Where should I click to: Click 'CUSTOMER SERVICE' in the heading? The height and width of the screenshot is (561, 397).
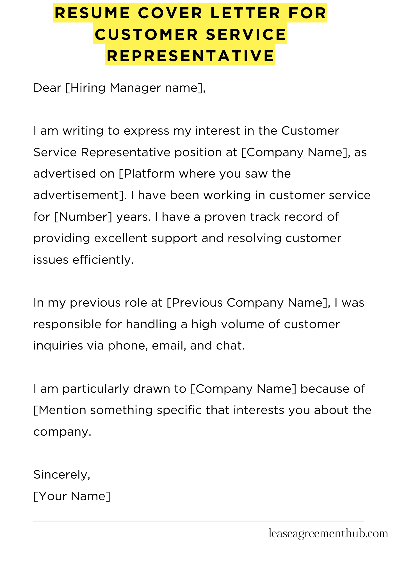(190, 35)
